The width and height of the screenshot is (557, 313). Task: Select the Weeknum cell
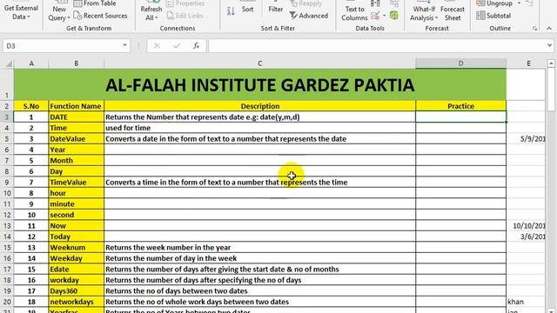point(76,247)
